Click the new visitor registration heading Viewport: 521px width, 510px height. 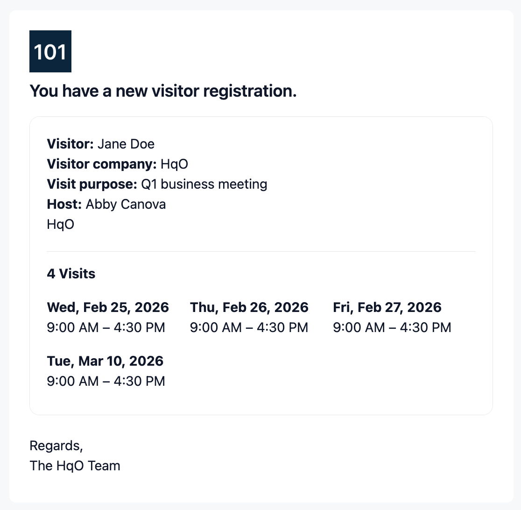163,91
